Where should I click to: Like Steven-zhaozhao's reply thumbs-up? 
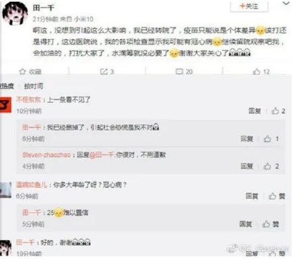coord(267,166)
